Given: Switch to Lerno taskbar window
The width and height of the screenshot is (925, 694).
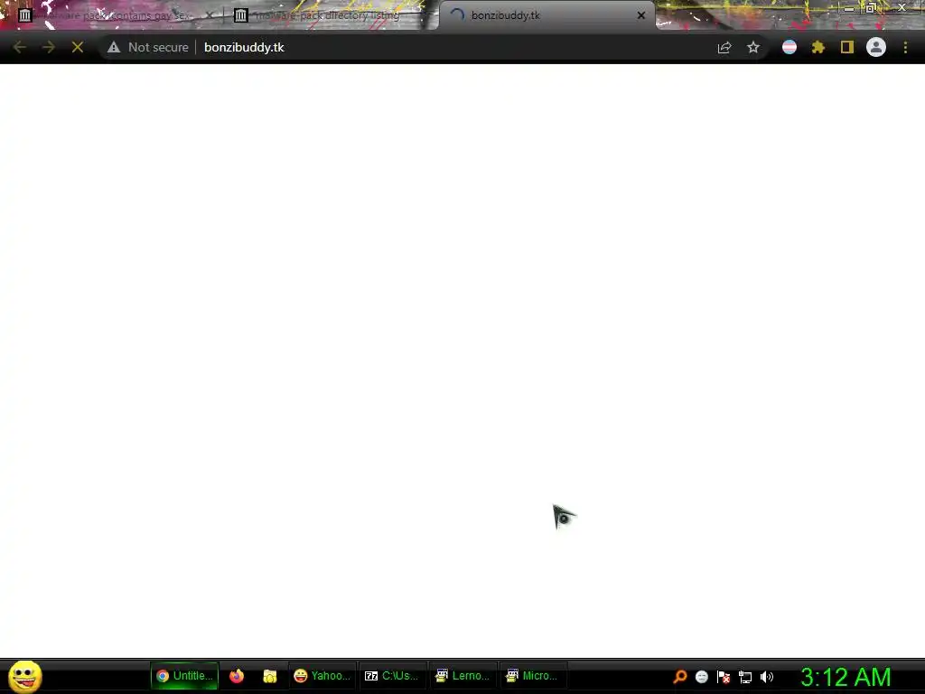Looking at the screenshot, I should tap(462, 676).
